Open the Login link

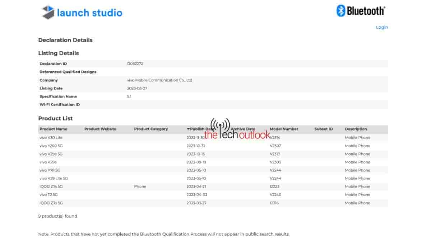382,27
